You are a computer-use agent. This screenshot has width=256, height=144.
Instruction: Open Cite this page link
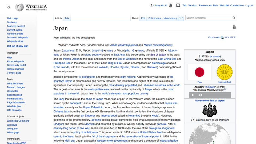pyautogui.click(x=14, y=110)
